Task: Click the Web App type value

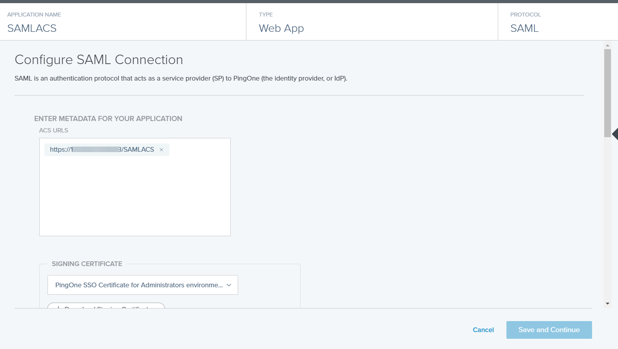Action: point(281,28)
